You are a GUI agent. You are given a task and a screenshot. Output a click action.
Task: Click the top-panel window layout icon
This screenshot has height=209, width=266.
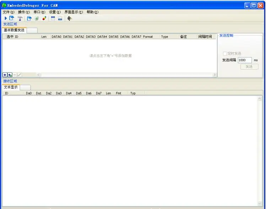(53, 18)
